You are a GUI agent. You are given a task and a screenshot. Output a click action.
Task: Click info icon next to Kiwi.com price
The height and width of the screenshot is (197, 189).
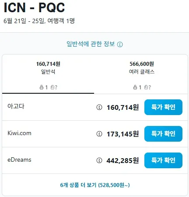pos(99,134)
